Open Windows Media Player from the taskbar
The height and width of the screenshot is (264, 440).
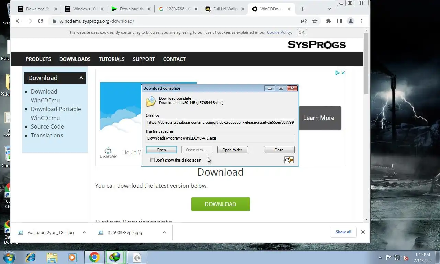point(73,257)
